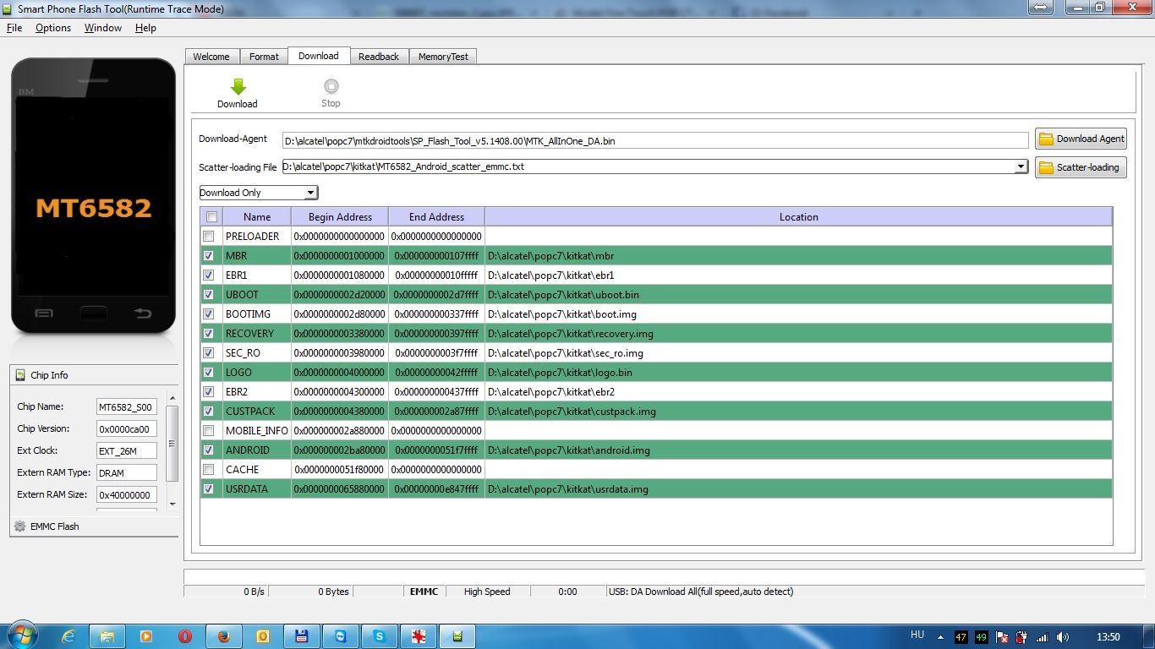
Task: Switch to the Format tab
Action: point(264,57)
